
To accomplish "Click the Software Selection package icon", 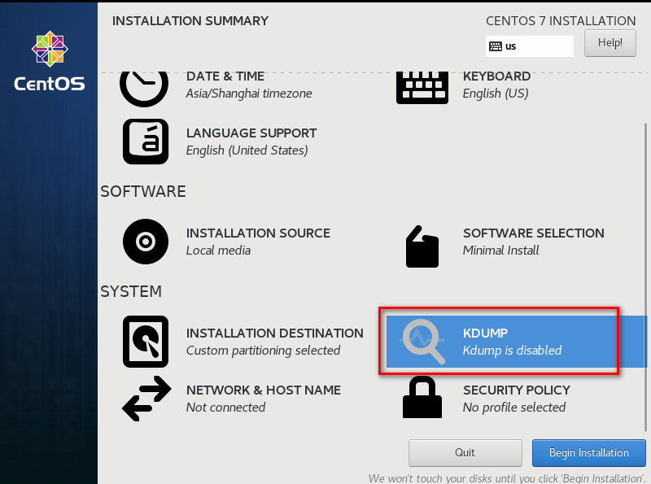I will click(422, 246).
